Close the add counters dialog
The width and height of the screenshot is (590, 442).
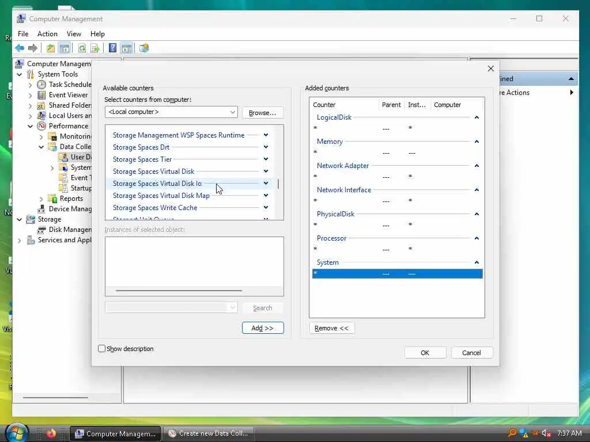[x=491, y=68]
